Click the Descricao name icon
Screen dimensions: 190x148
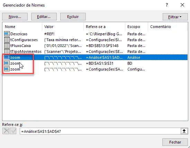7,34
